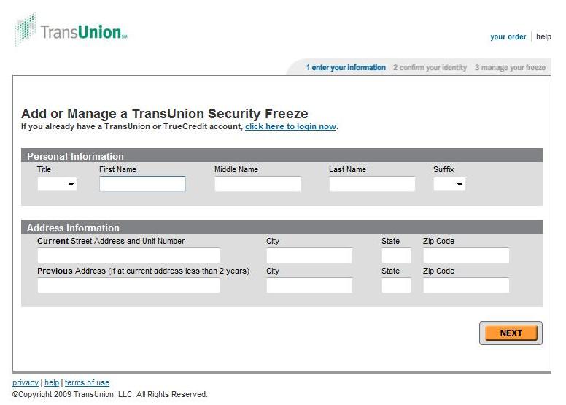The height and width of the screenshot is (405, 566).
Task: Focus the Current Street Address field
Action: pos(128,255)
